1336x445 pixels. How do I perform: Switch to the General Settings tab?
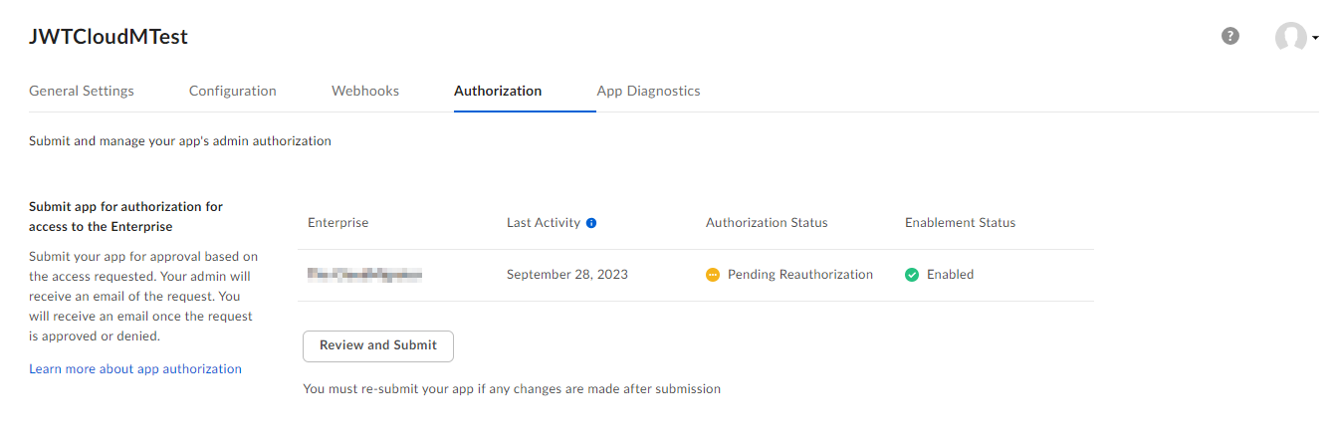point(82,91)
